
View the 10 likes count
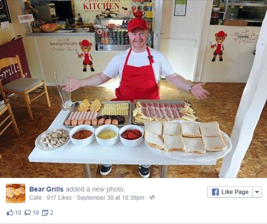18,213
